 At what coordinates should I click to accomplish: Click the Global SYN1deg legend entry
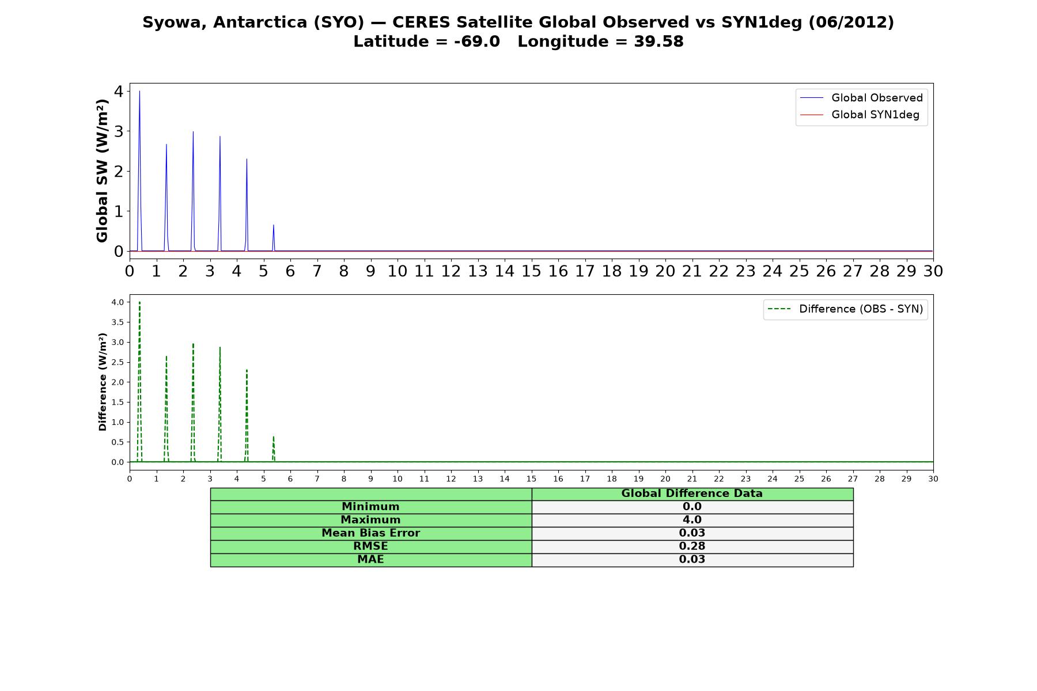coord(860,115)
